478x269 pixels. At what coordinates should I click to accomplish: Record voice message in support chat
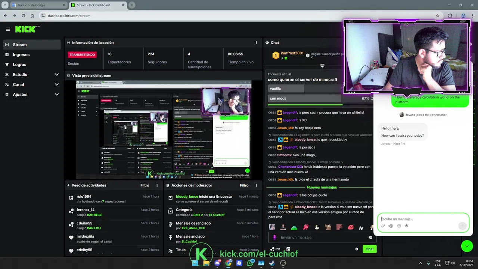click(407, 226)
